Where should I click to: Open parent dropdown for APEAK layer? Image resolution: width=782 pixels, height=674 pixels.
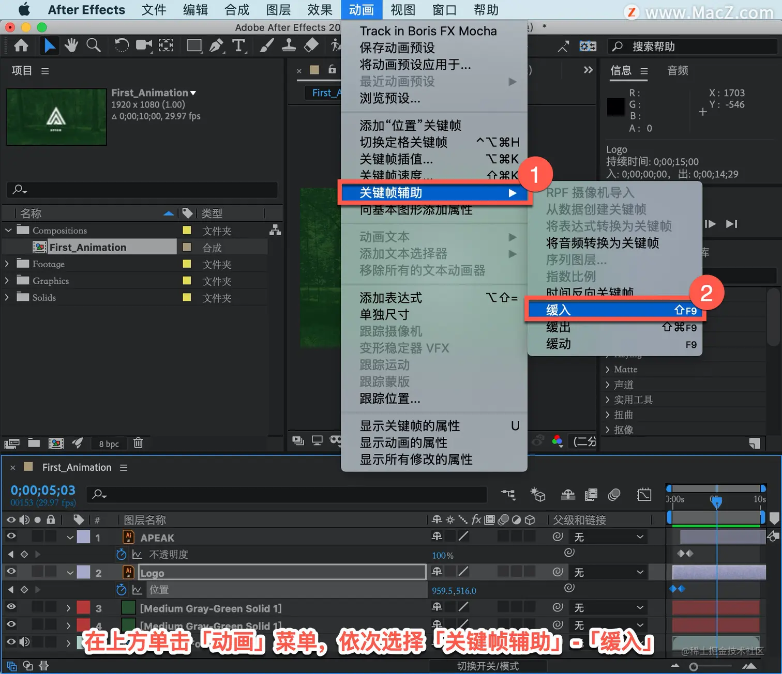pyautogui.click(x=608, y=537)
